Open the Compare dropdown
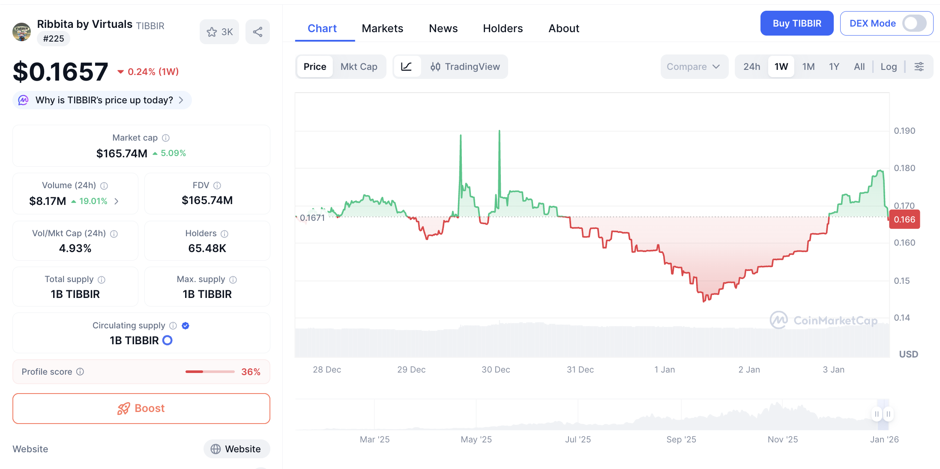The height and width of the screenshot is (469, 940). coord(694,66)
